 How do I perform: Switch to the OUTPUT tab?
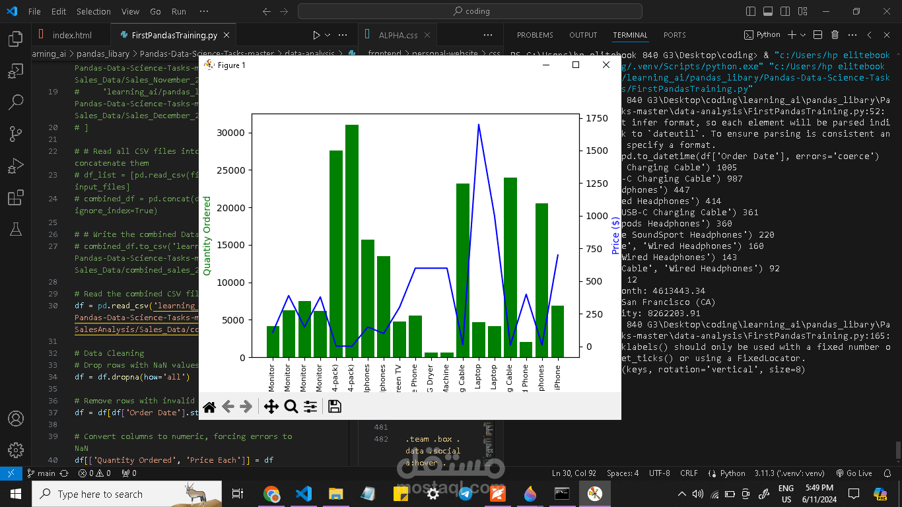tap(582, 35)
